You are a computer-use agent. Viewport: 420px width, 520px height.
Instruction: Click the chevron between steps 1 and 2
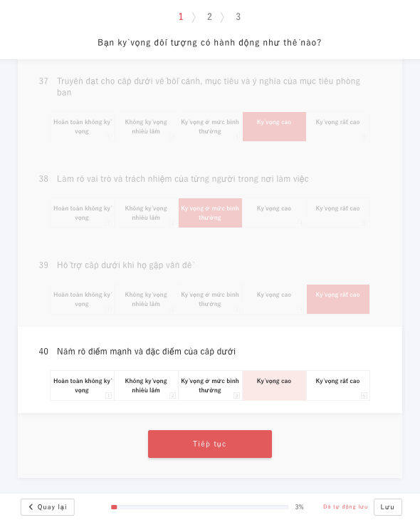pos(194,17)
